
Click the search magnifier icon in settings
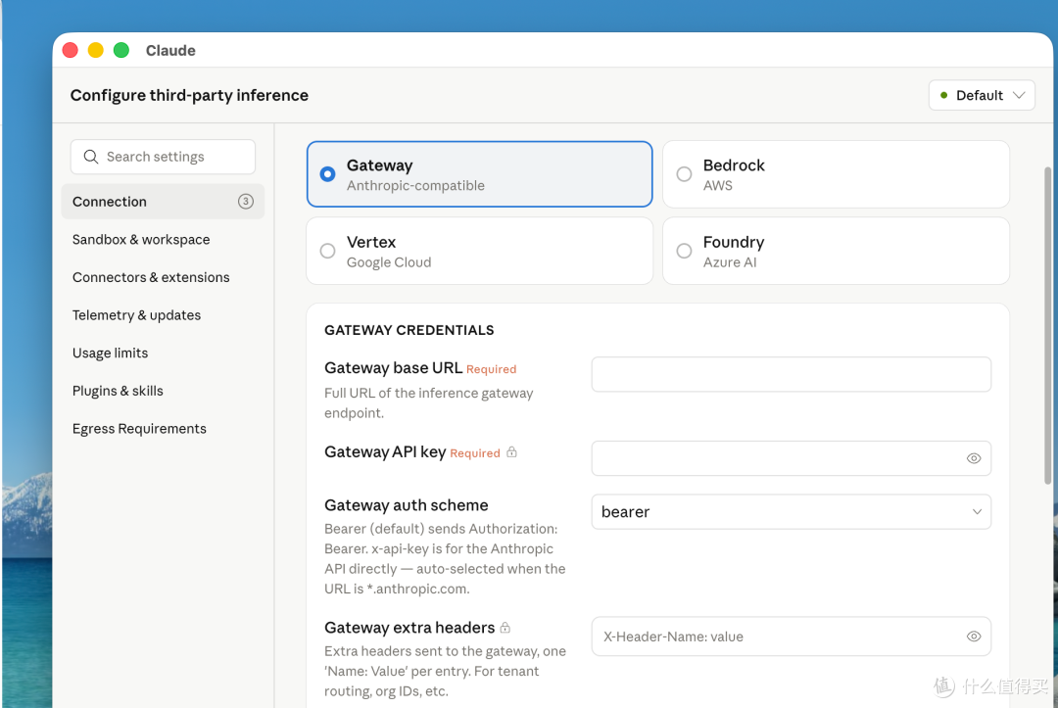tap(90, 157)
